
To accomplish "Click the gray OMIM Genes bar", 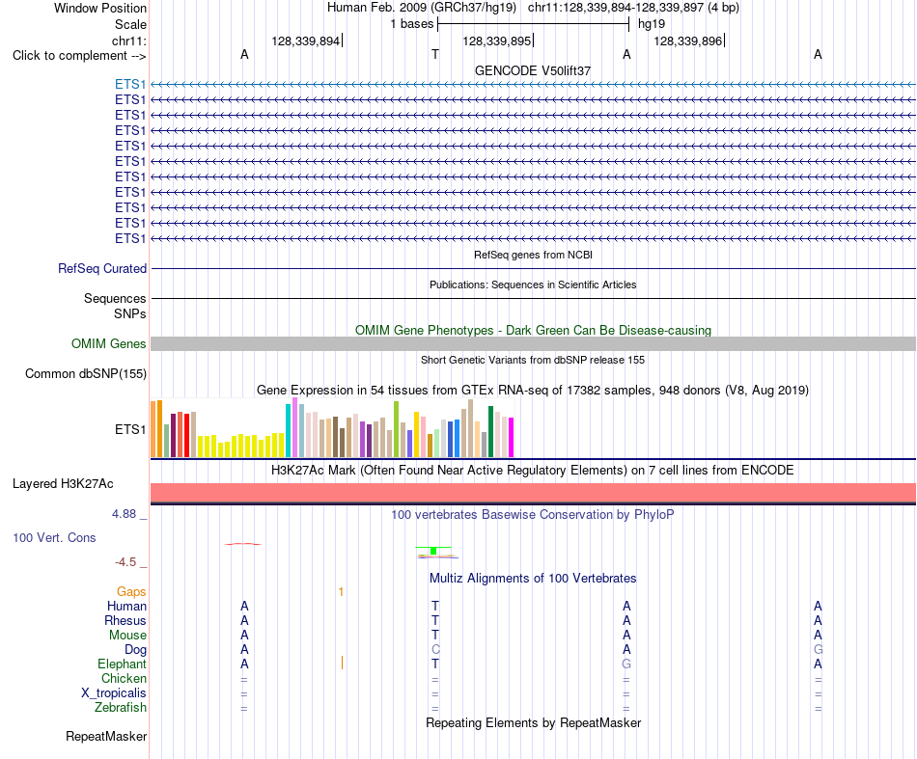I will tap(533, 343).
